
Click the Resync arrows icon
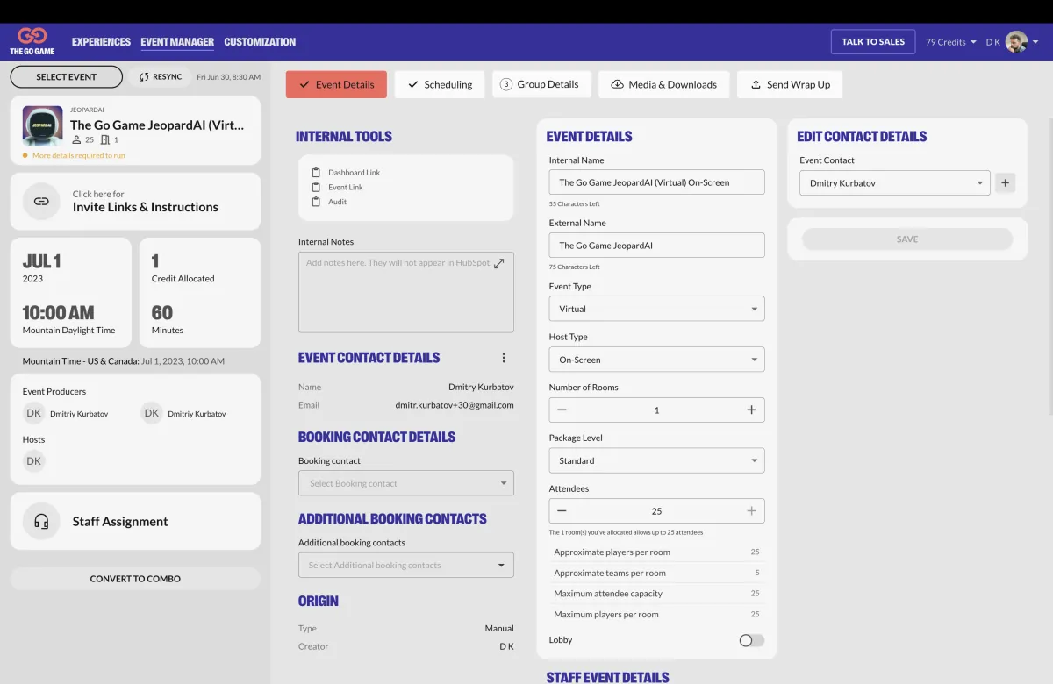tap(144, 77)
